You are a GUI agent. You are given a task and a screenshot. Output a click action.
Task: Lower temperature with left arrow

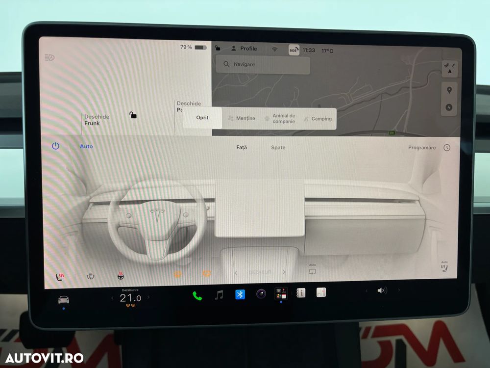tap(112, 298)
